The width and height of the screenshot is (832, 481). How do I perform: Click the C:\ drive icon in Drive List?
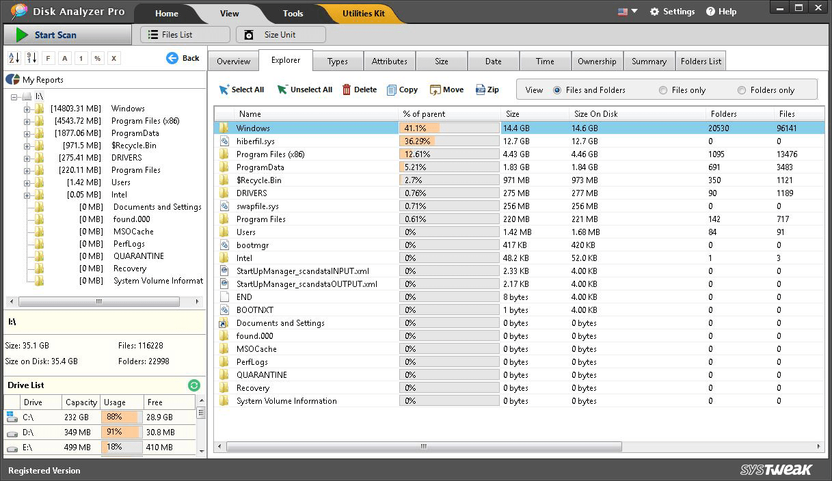(12, 417)
